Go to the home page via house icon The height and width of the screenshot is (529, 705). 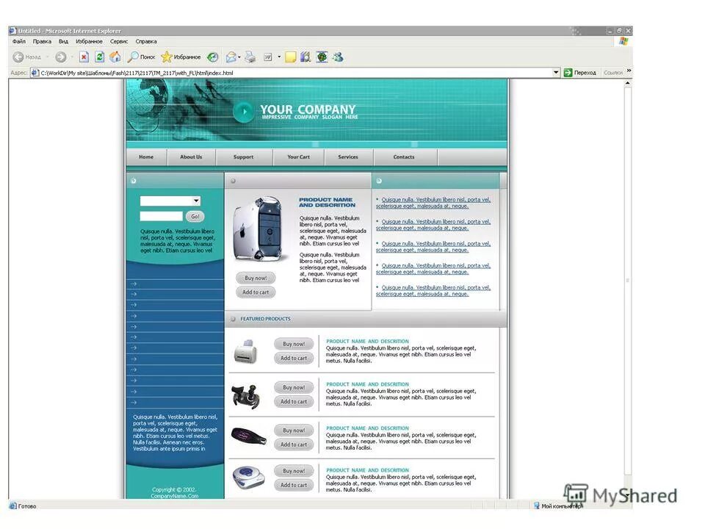115,57
